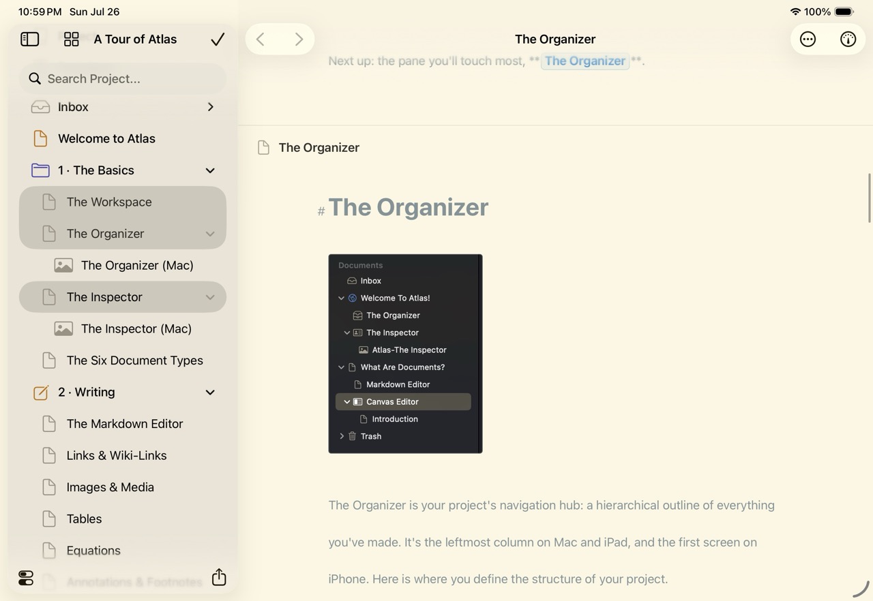Select The Workspace document
Viewport: 873px width, 601px height.
pos(123,202)
